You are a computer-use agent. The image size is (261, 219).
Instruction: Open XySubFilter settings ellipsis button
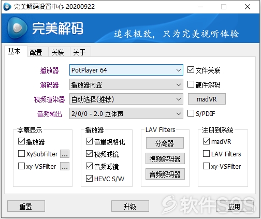[x=65, y=154]
